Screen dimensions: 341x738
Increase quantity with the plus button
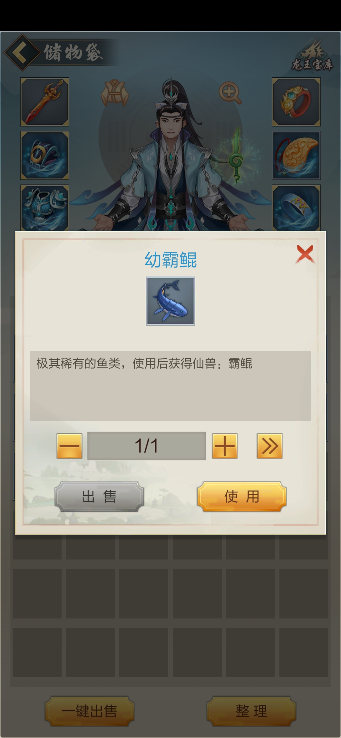(x=225, y=446)
